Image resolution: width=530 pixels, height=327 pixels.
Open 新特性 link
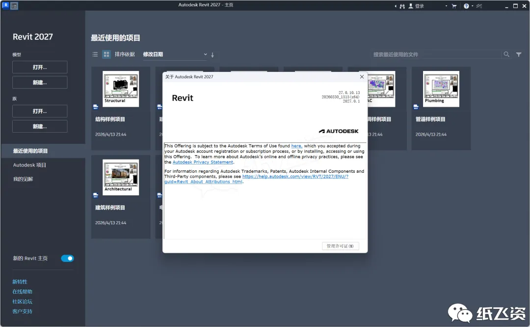coord(20,282)
